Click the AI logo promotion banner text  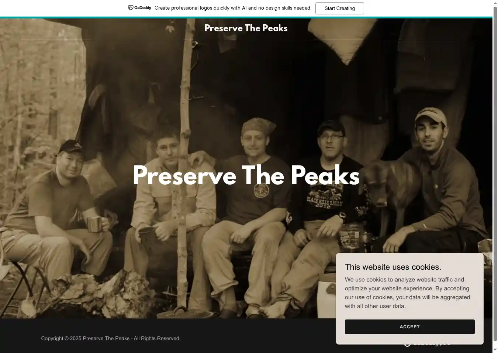pyautogui.click(x=233, y=8)
